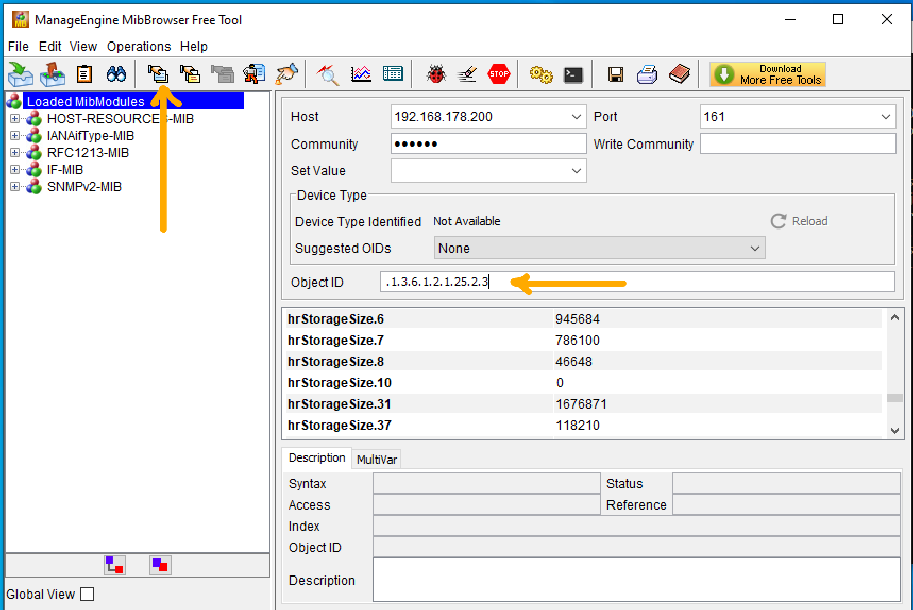Open the Set Value dropdown
913x610 pixels.
click(576, 171)
